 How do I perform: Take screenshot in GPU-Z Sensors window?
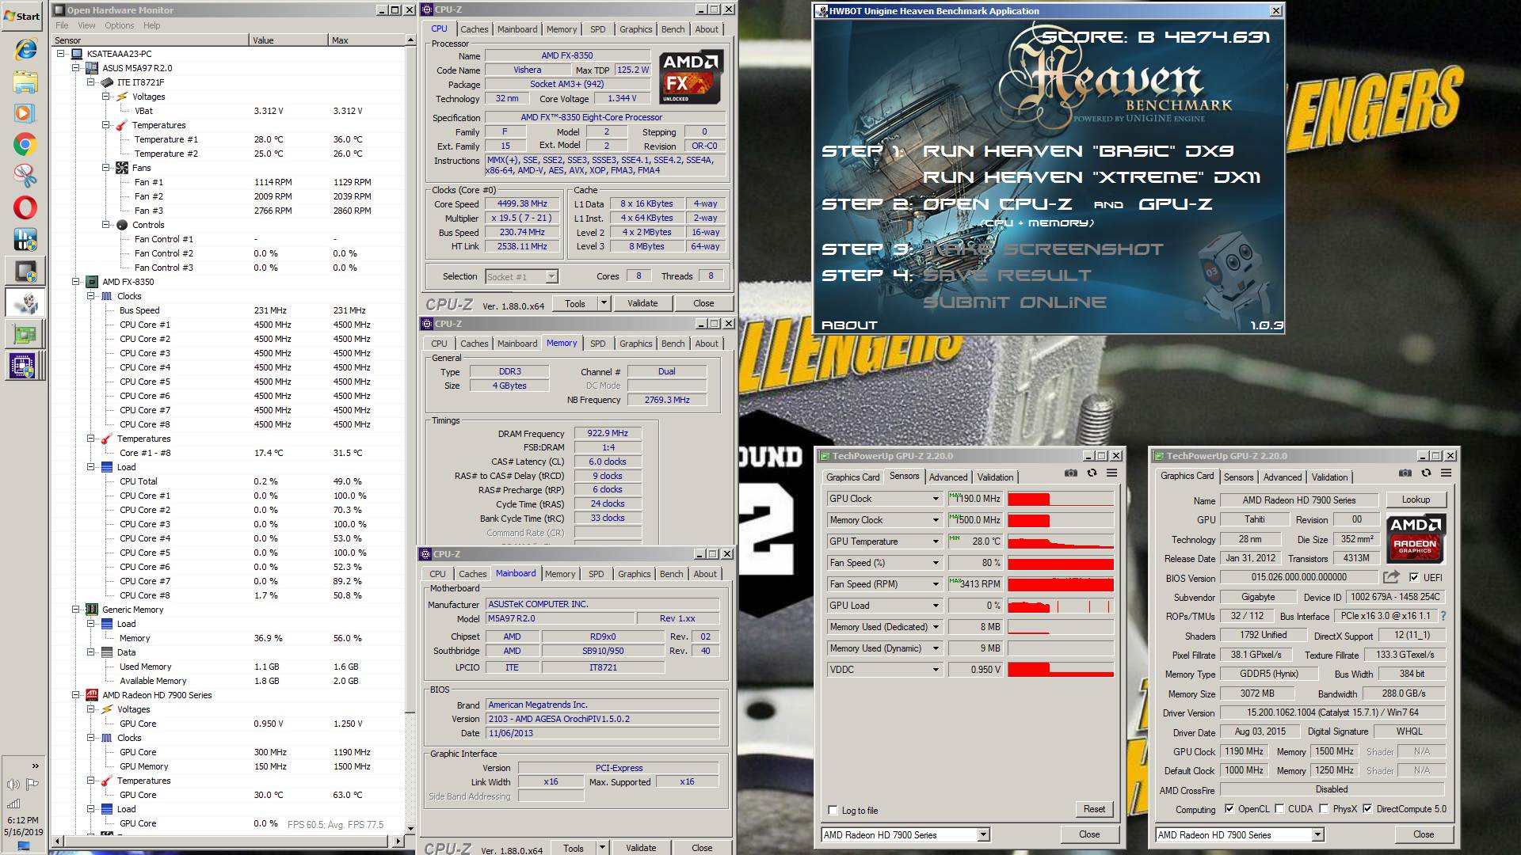1071,473
